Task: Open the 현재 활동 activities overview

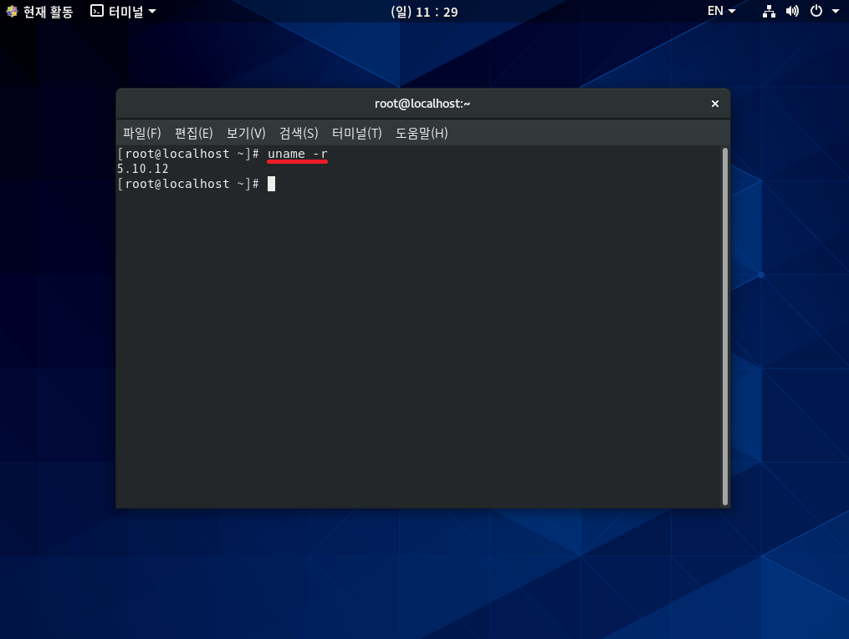Action: tap(39, 12)
